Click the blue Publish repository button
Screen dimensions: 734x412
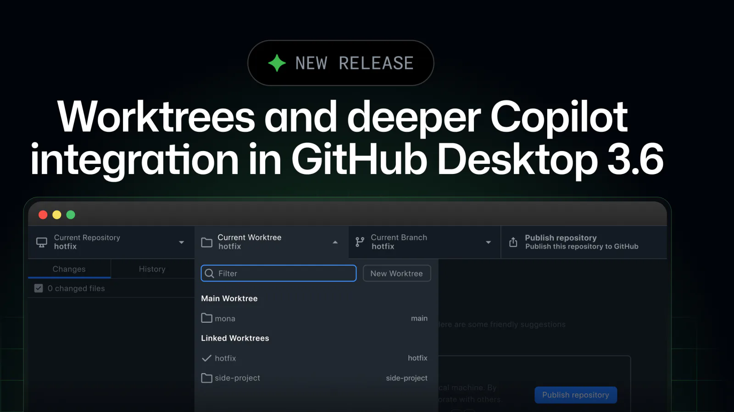click(576, 395)
